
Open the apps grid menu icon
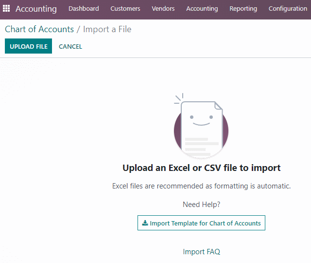(x=6, y=8)
